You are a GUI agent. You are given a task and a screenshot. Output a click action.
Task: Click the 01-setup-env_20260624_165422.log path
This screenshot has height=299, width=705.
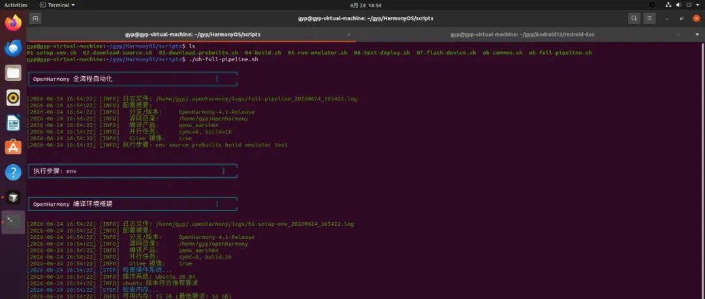coord(255,224)
